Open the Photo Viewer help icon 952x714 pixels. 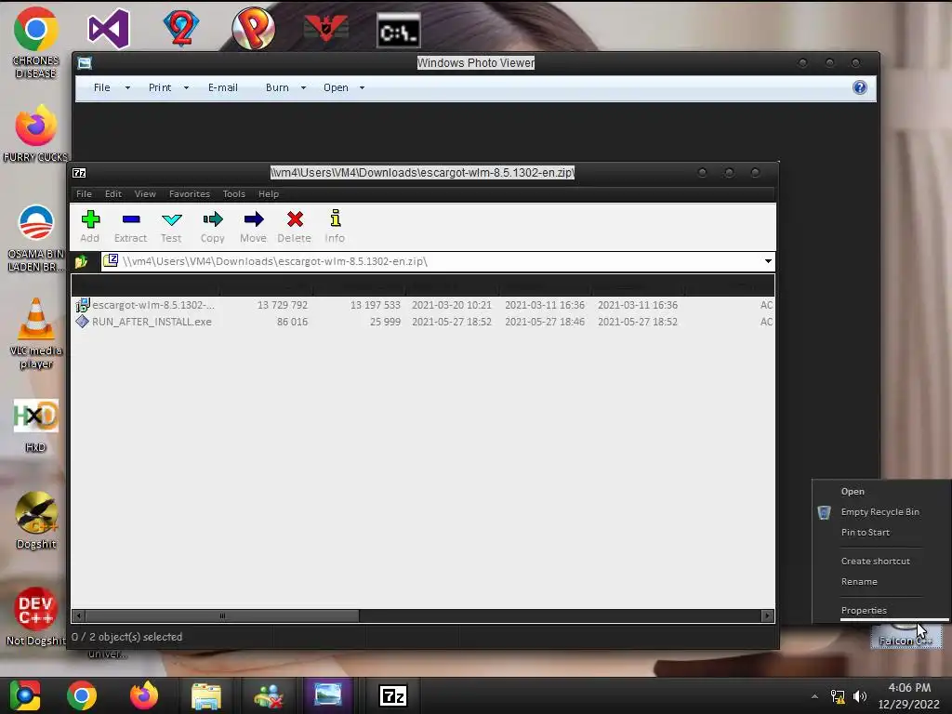click(x=860, y=87)
